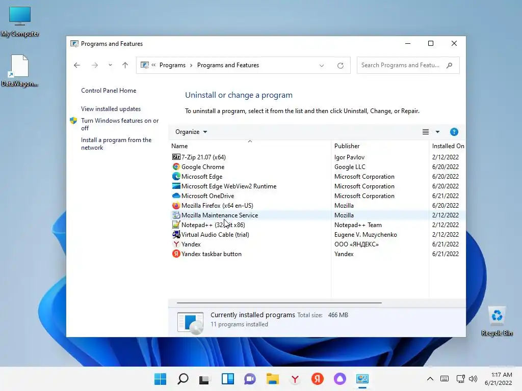Go back with the left arrow button
This screenshot has width=522, height=391.
(77, 65)
